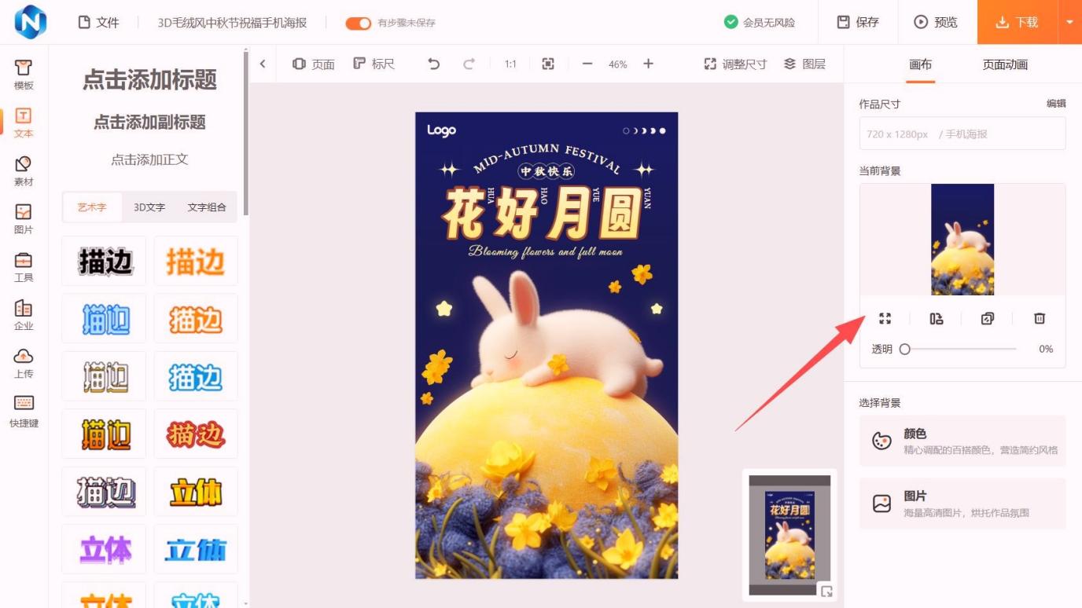
Task: Click the fit-to-screen icon in toolbar
Action: point(548,64)
